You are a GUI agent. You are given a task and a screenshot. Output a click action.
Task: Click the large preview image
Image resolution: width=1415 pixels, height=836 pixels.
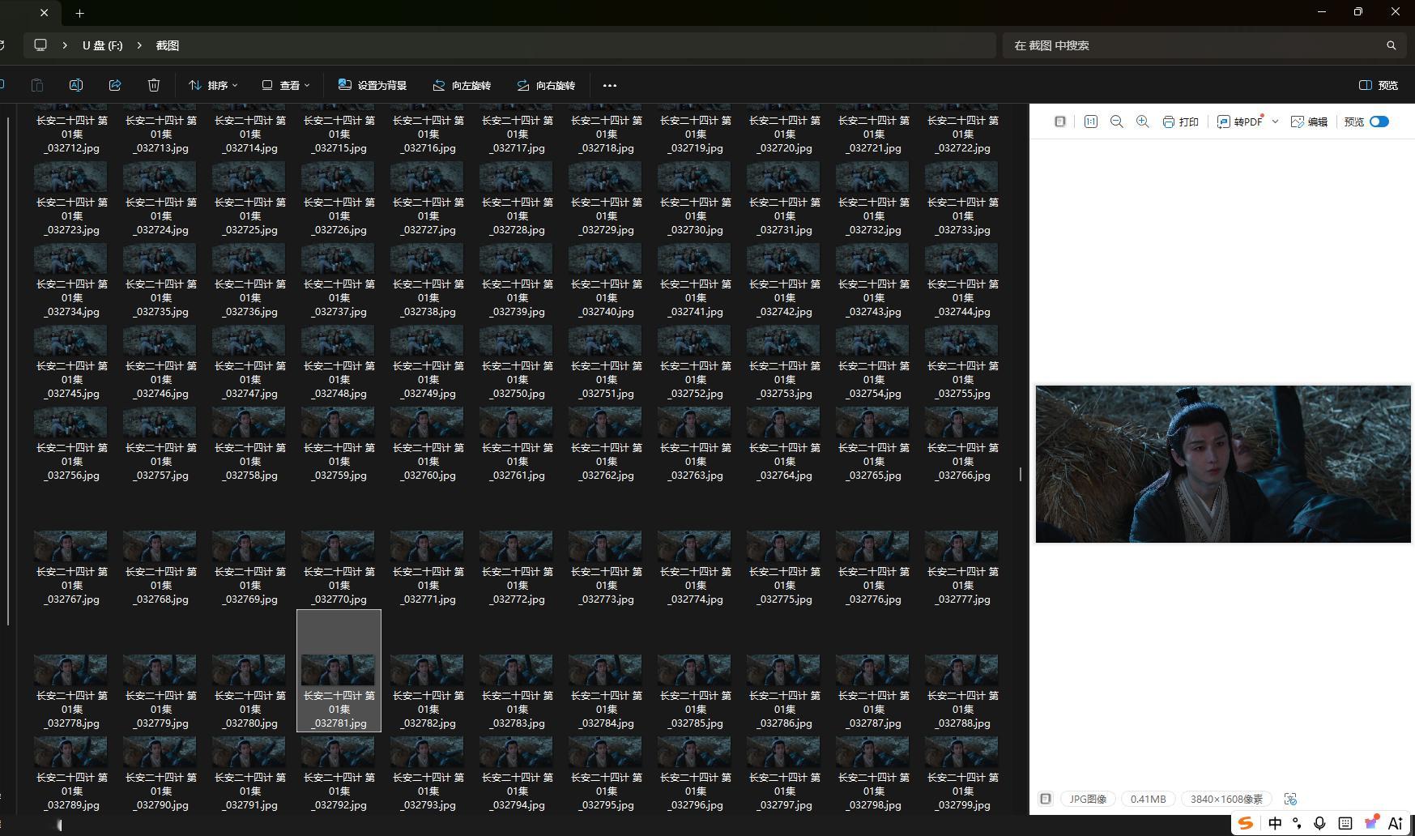[x=1223, y=464]
